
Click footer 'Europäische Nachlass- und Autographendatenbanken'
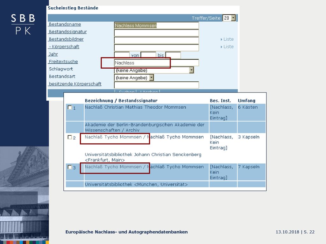click(x=127, y=232)
